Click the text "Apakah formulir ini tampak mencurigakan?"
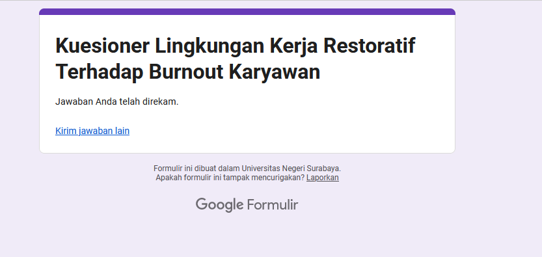 [x=230, y=178]
